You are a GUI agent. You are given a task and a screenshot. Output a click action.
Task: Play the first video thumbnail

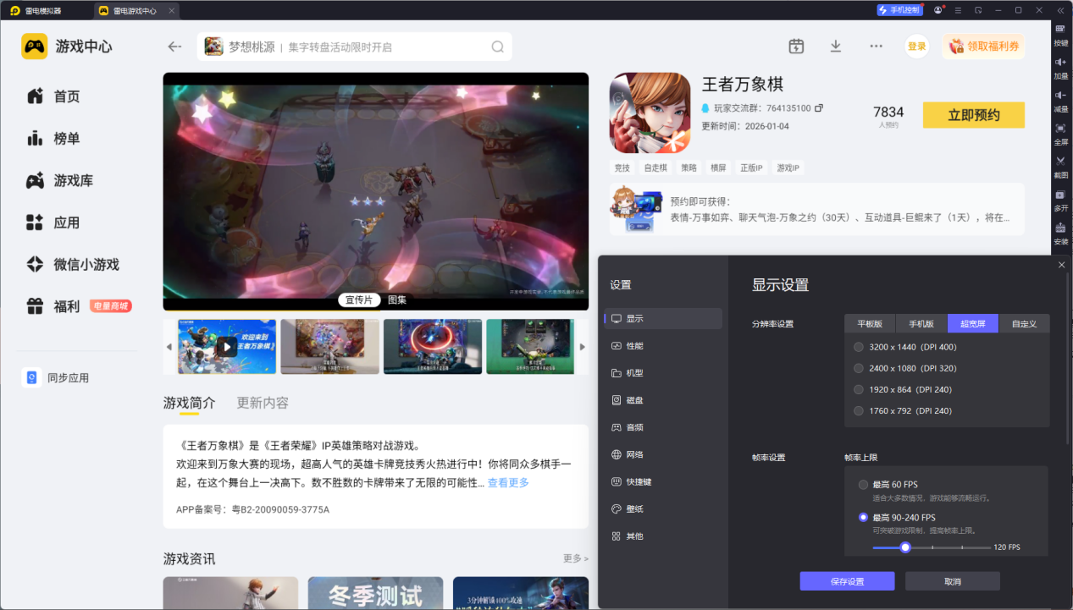[x=227, y=346]
